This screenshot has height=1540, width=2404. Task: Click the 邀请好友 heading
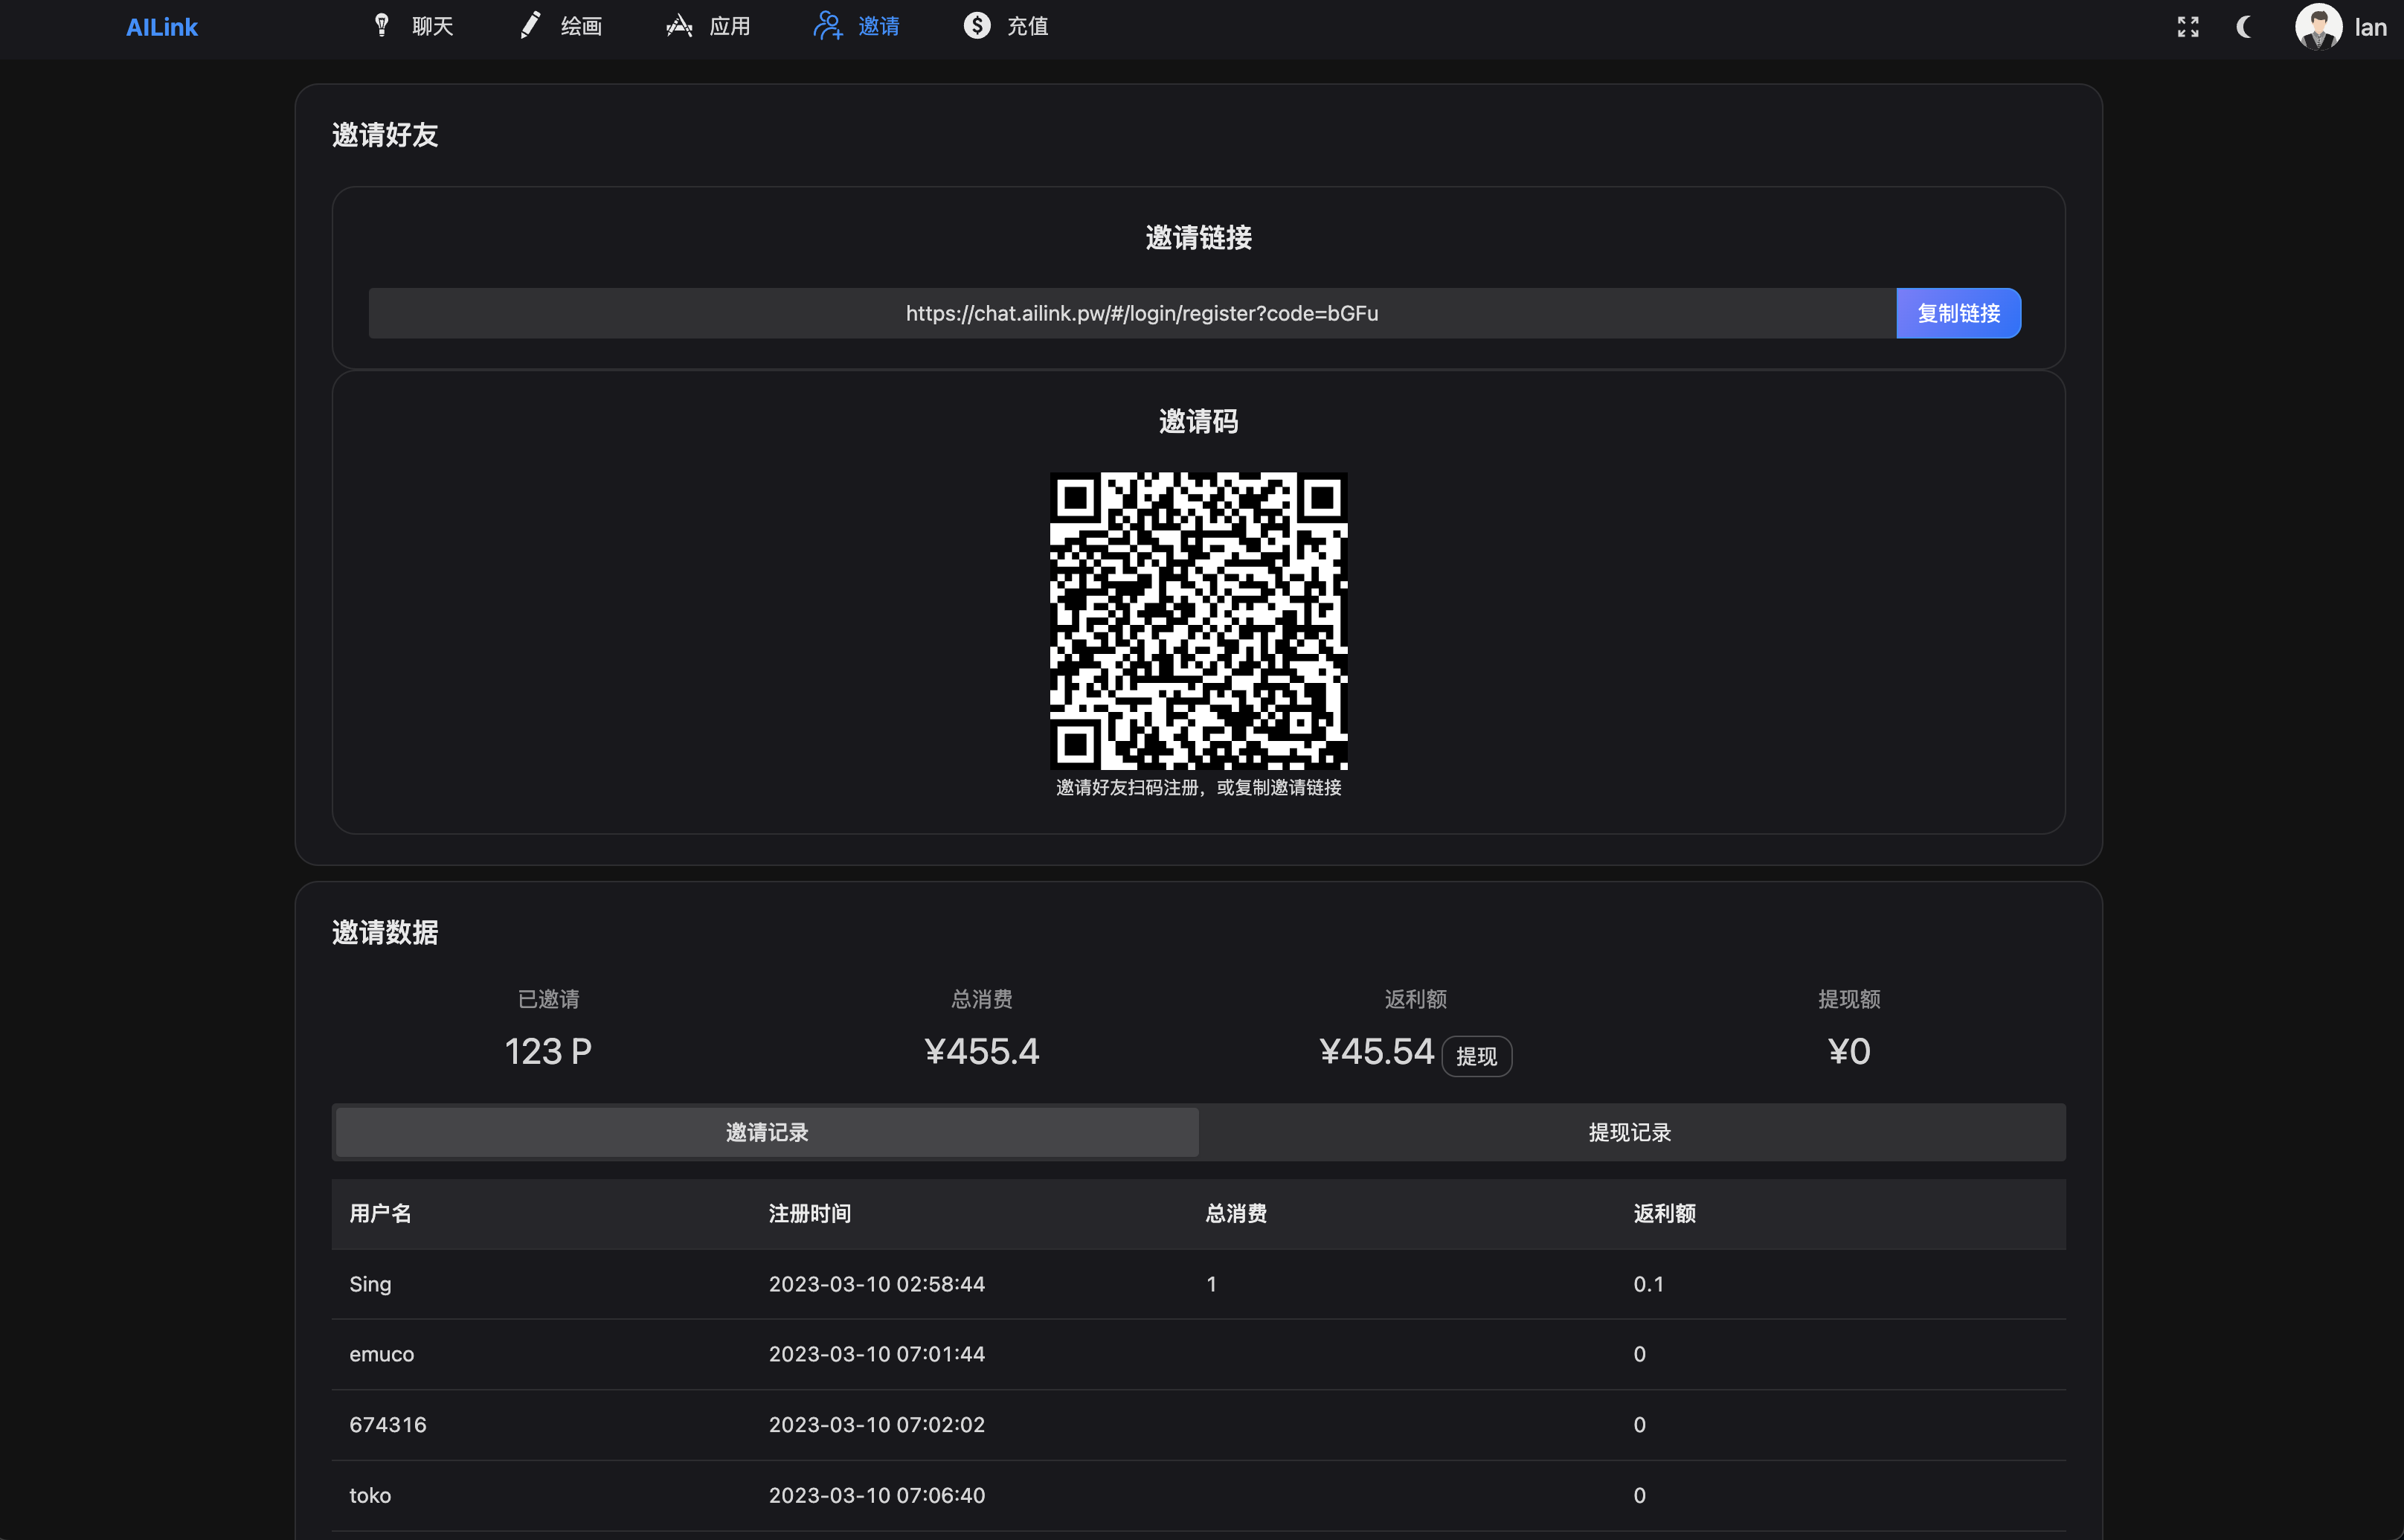pyautogui.click(x=385, y=135)
